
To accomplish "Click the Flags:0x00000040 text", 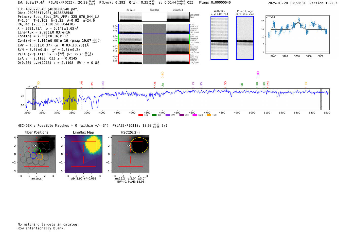I will tap(215, 3).
